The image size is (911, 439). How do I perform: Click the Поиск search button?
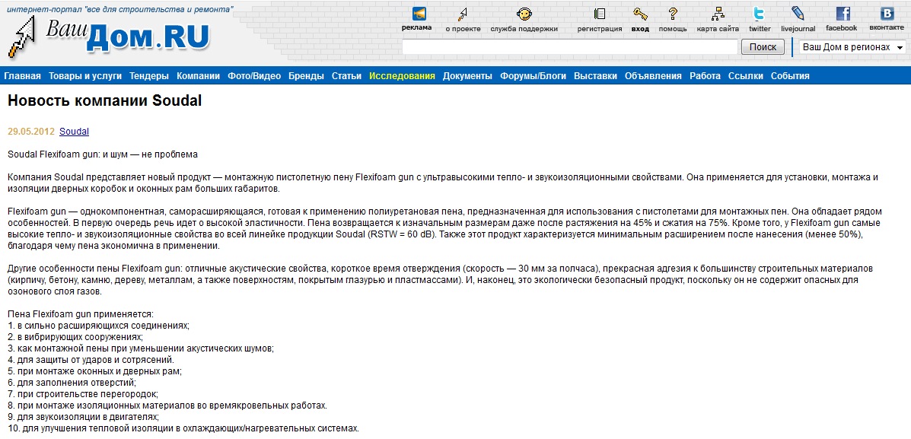(763, 47)
